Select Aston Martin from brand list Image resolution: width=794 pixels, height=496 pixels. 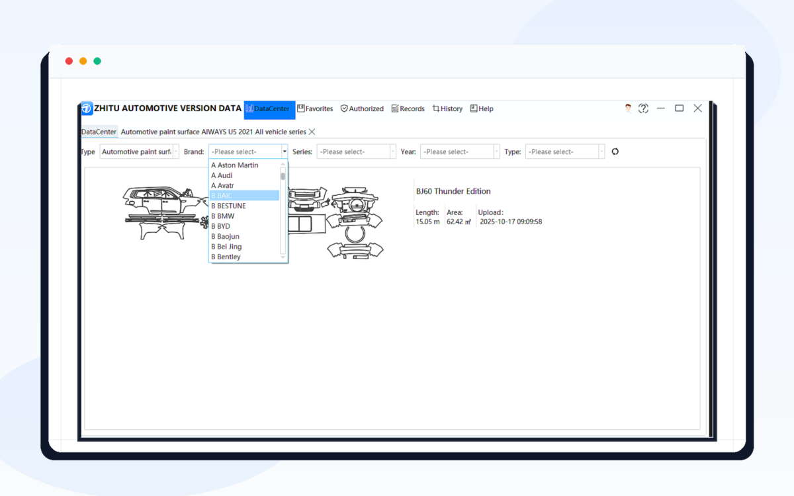[x=245, y=165]
